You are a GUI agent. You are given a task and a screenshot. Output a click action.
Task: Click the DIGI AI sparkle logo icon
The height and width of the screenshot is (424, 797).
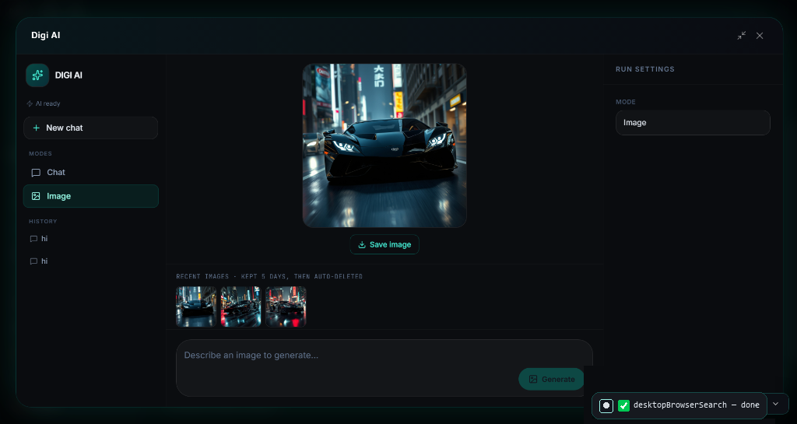(37, 75)
